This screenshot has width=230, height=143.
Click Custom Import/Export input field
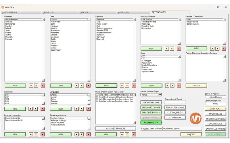[175, 102]
